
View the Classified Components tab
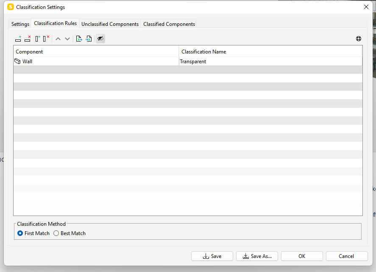click(169, 24)
